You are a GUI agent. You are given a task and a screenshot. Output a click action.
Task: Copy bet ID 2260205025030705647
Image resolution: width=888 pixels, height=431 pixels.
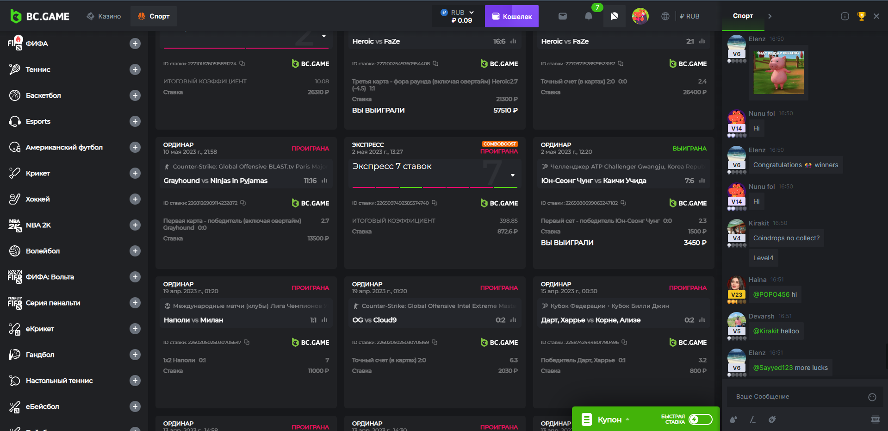point(247,342)
